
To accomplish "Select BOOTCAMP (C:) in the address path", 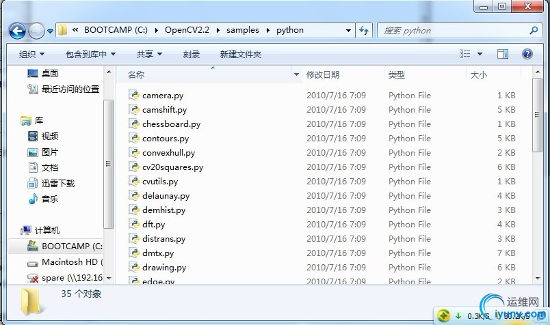I will pos(116,30).
